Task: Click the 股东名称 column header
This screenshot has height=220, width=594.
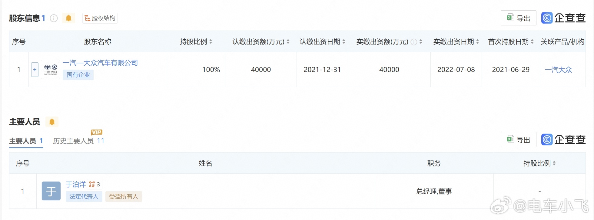Action: tap(98, 42)
